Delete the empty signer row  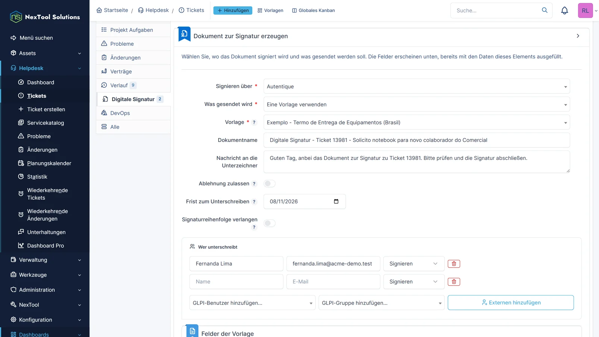click(x=454, y=282)
